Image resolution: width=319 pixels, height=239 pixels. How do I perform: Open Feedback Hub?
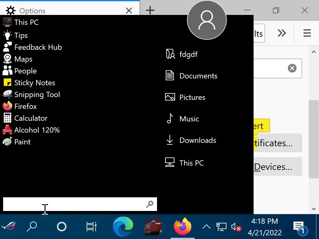(x=32, y=47)
